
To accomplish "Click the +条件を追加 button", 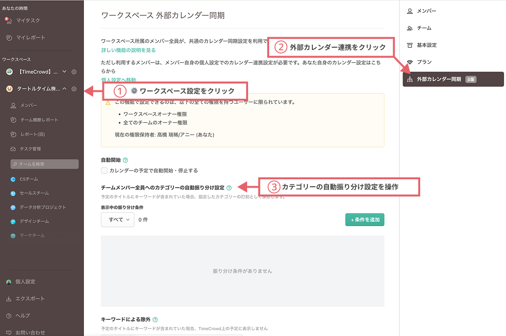I will (x=364, y=220).
